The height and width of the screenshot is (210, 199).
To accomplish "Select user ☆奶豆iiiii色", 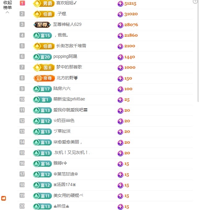I will [x=64, y=120].
